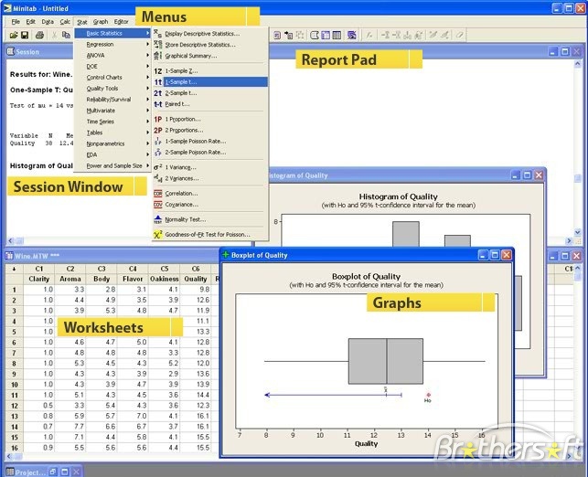The width and height of the screenshot is (588, 477).
Task: Choose Display Descriptive Statistics from submenu
Action: point(210,33)
